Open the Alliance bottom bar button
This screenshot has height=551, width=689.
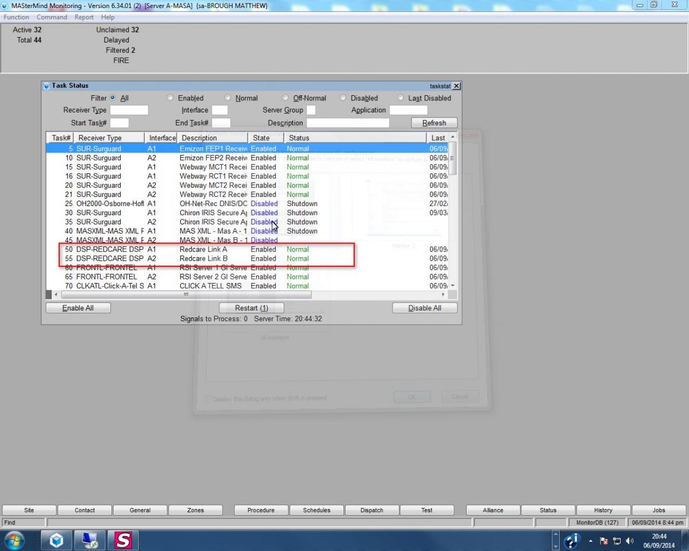[493, 510]
